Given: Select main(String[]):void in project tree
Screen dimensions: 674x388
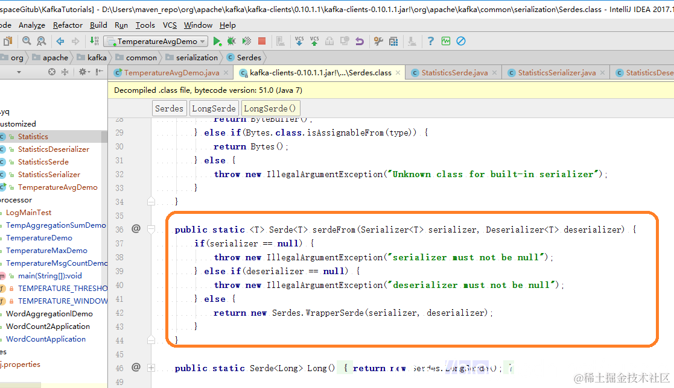Looking at the screenshot, I should click(49, 276).
